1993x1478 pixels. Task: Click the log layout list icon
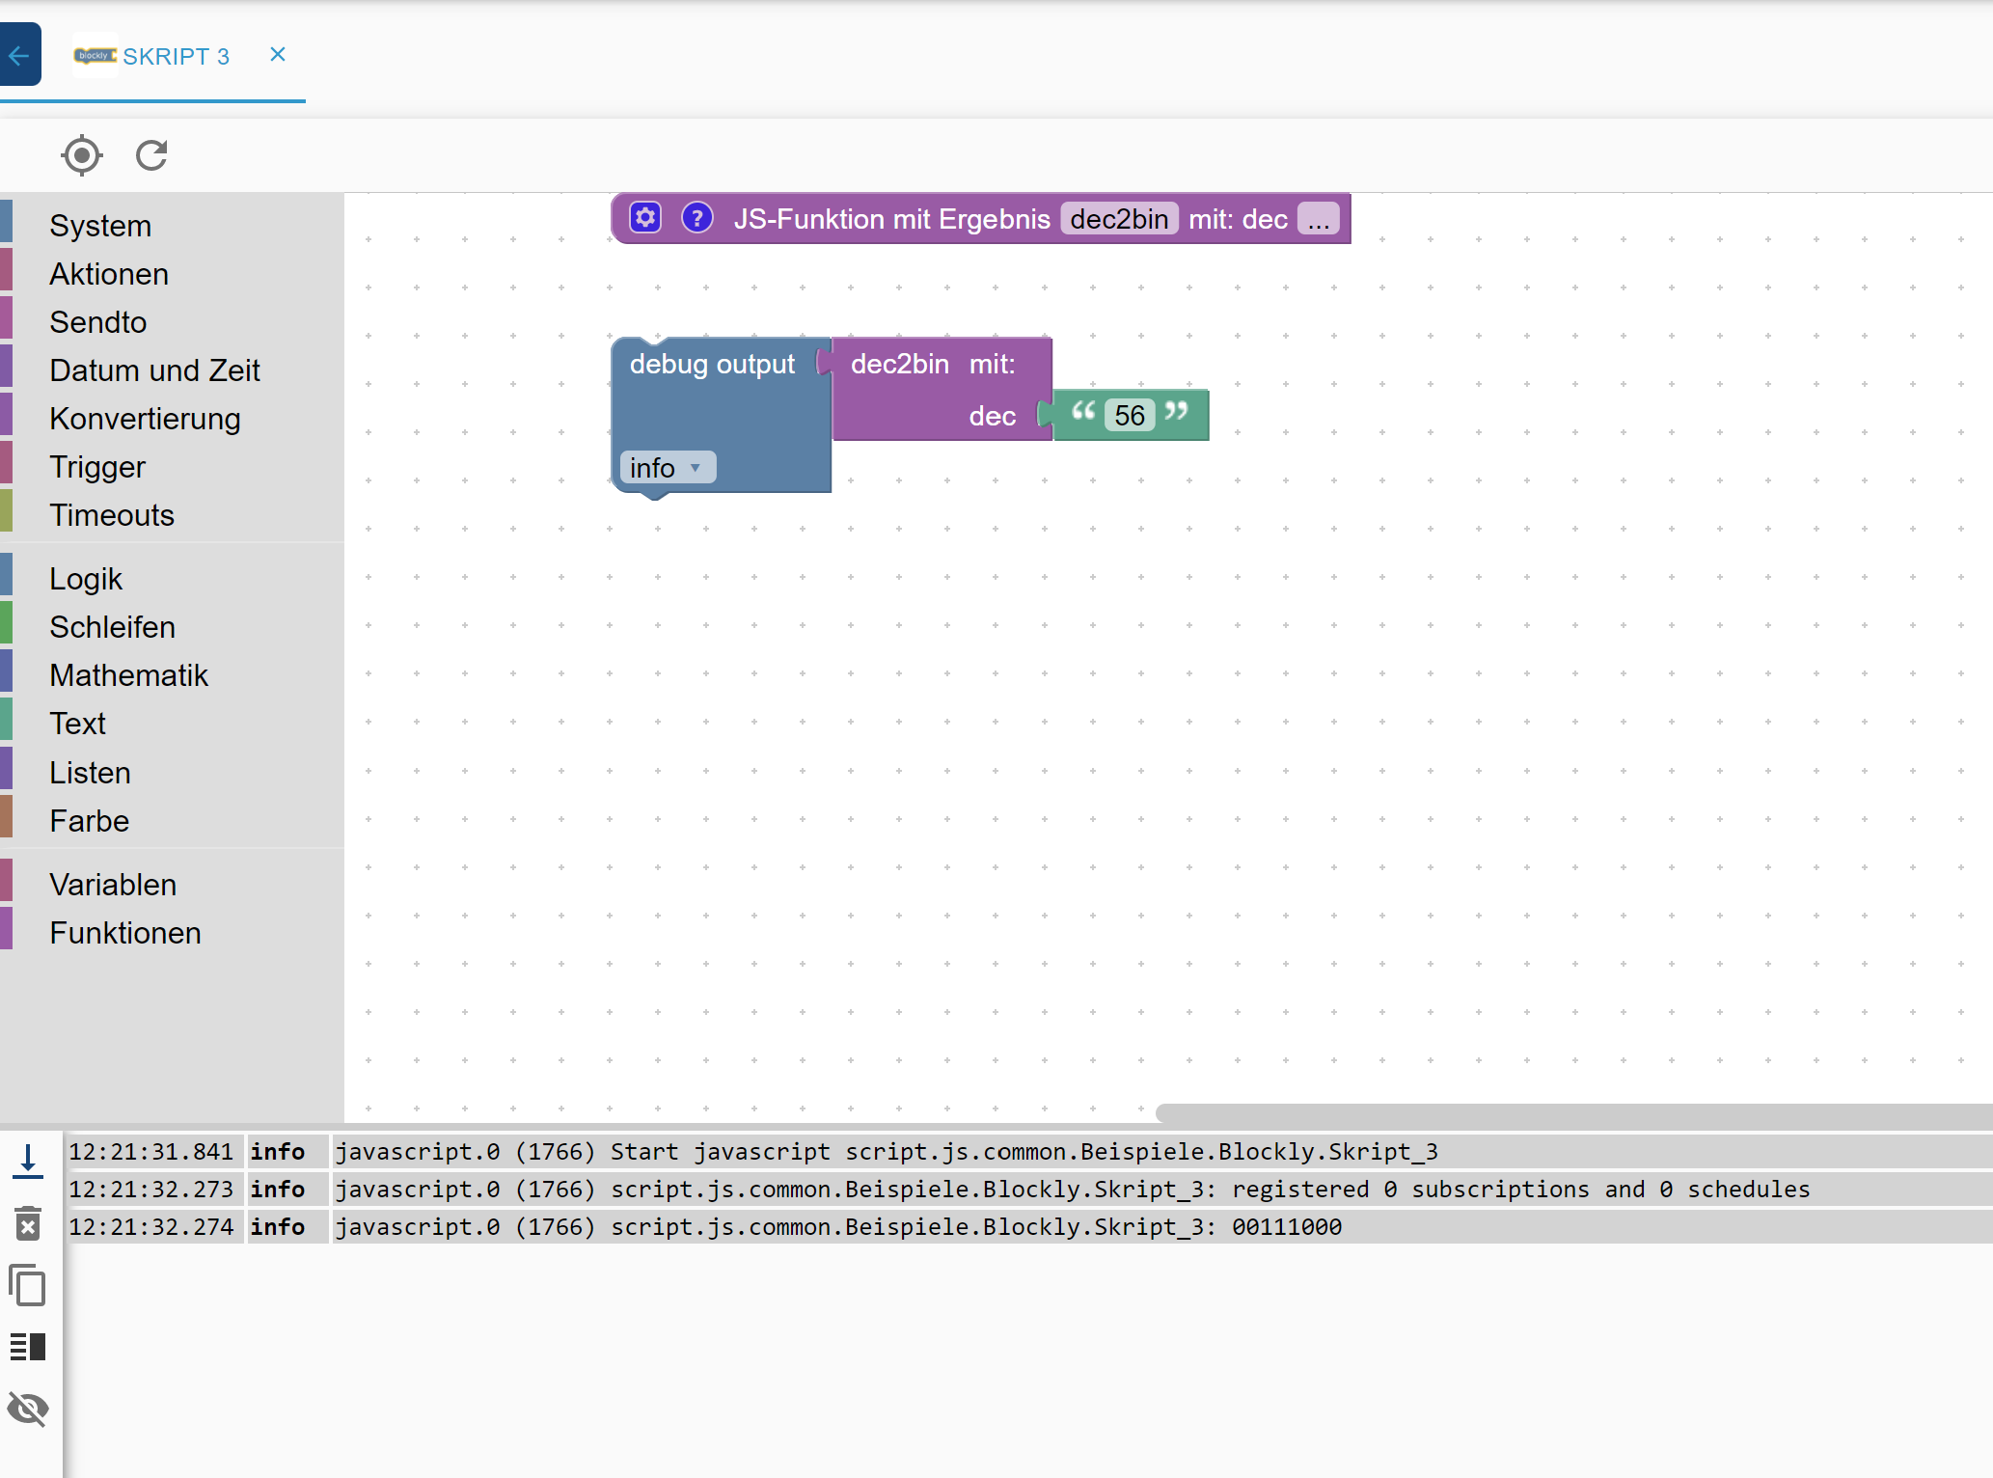point(28,1347)
